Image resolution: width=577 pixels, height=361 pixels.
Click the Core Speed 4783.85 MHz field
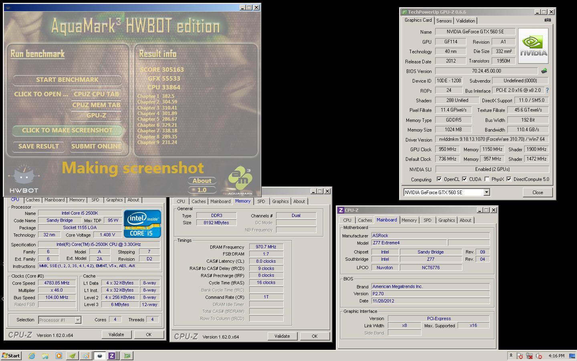[x=57, y=283]
